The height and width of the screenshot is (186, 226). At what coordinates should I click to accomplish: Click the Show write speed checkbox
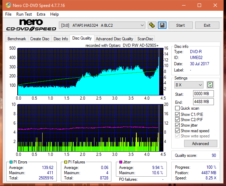(177, 136)
